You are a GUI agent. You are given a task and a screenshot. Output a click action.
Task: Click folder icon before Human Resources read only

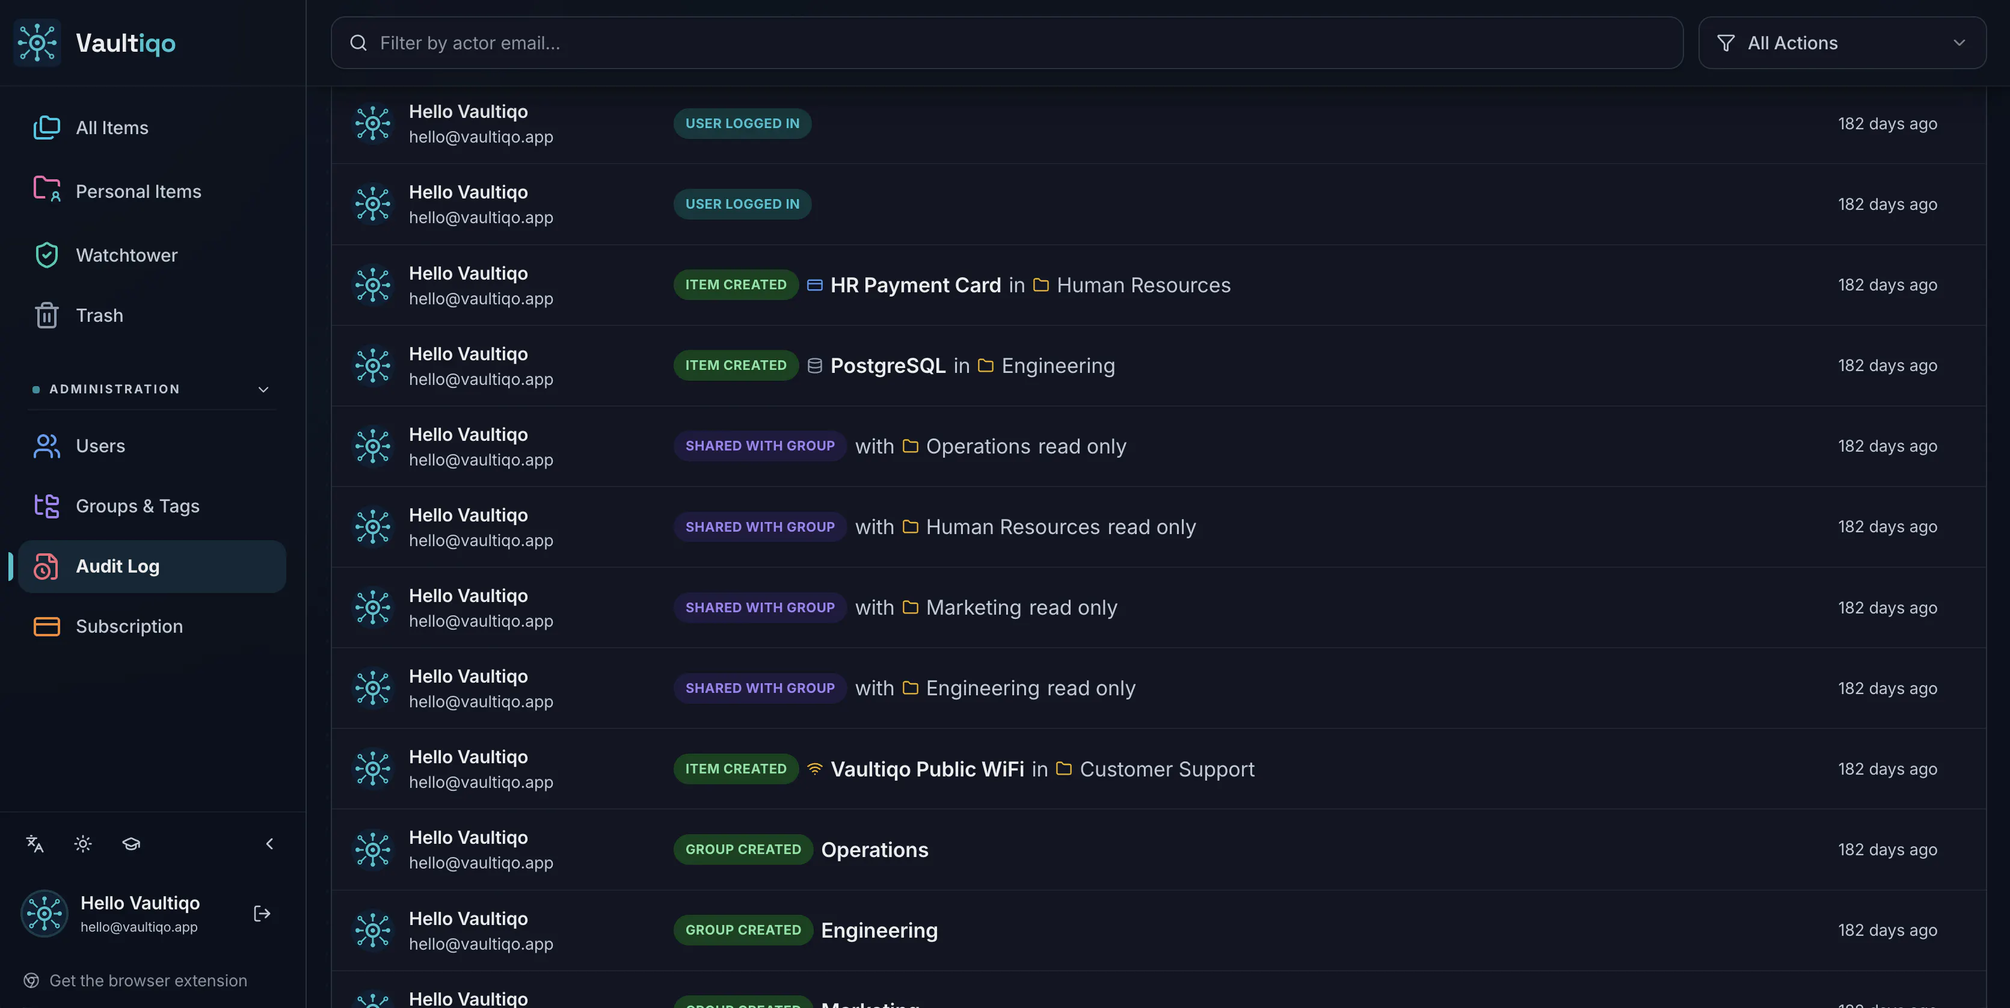pos(910,527)
